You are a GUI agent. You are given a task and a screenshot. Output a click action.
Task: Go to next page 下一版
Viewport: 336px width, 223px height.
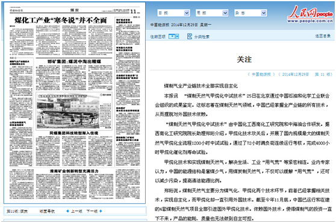coord(92,211)
